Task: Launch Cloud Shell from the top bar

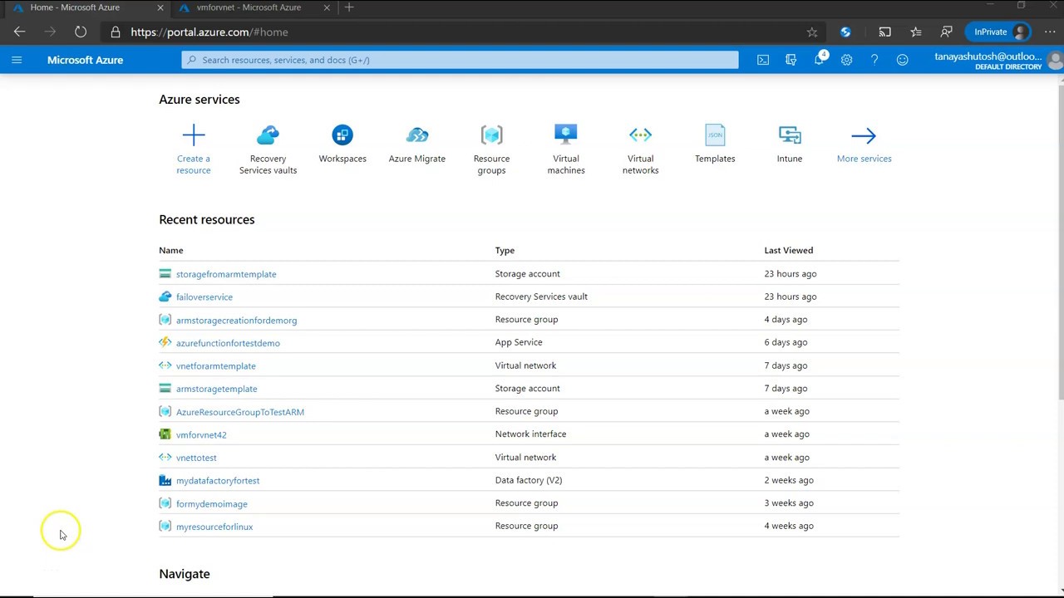Action: pos(763,60)
